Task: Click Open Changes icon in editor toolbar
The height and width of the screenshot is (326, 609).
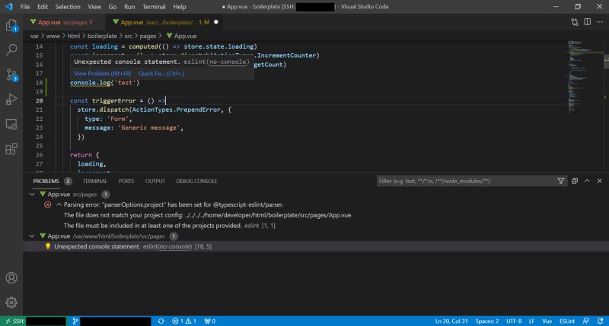Action: click(x=575, y=22)
